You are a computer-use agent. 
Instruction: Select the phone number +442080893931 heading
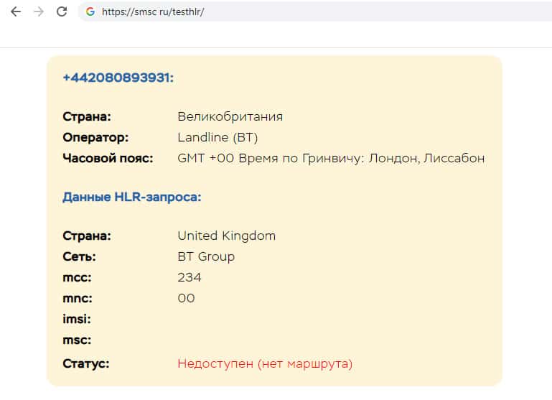[x=118, y=78]
